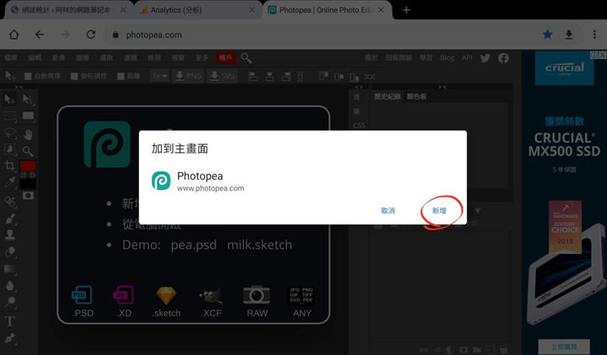Reload the photopea.com page

coord(91,35)
